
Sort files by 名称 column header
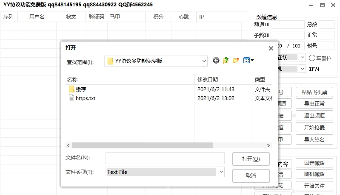(130, 79)
